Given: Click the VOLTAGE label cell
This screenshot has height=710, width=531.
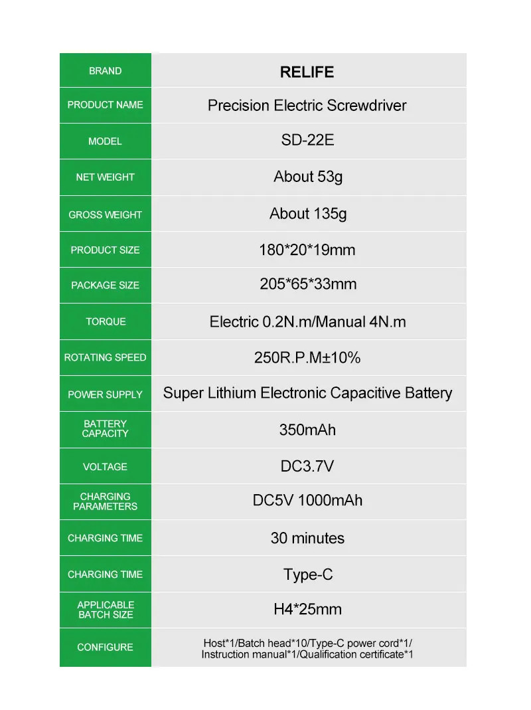Looking at the screenshot, I should tap(105, 467).
